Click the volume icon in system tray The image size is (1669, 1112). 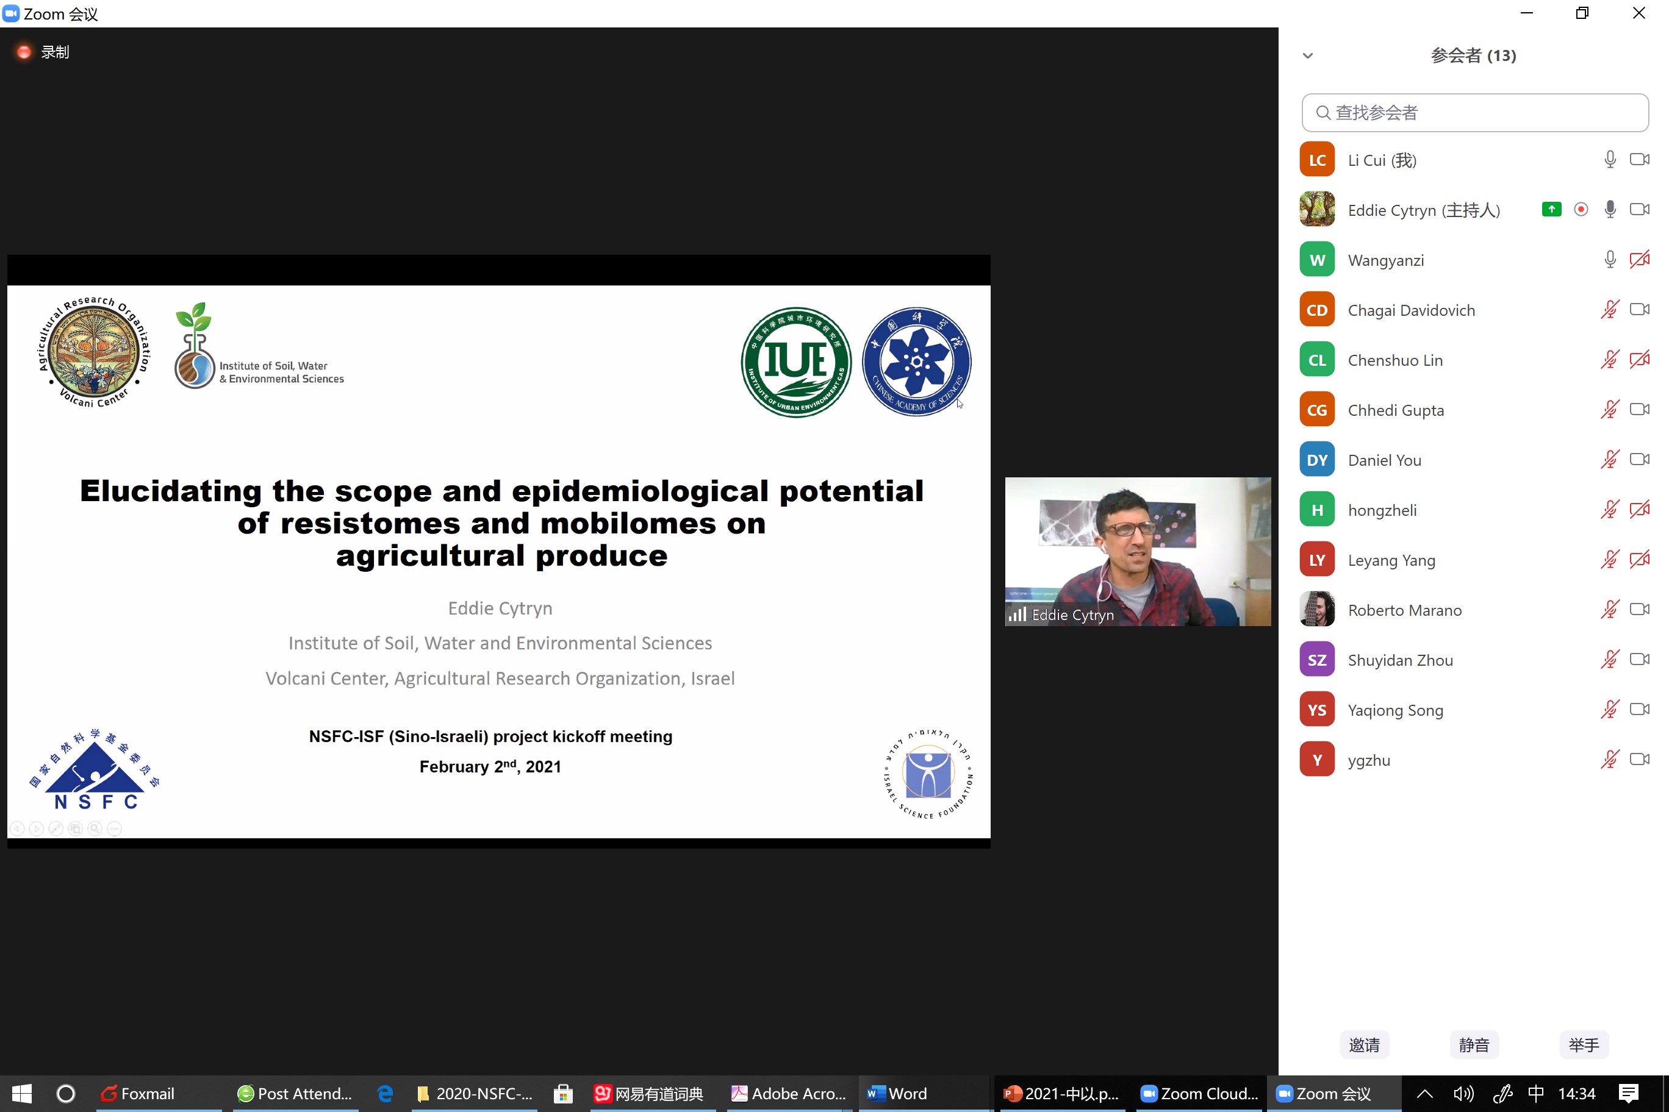coord(1463,1093)
